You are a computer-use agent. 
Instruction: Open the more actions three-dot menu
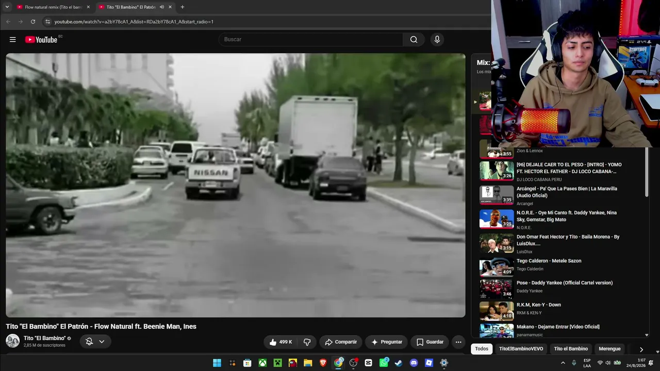pyautogui.click(x=458, y=342)
